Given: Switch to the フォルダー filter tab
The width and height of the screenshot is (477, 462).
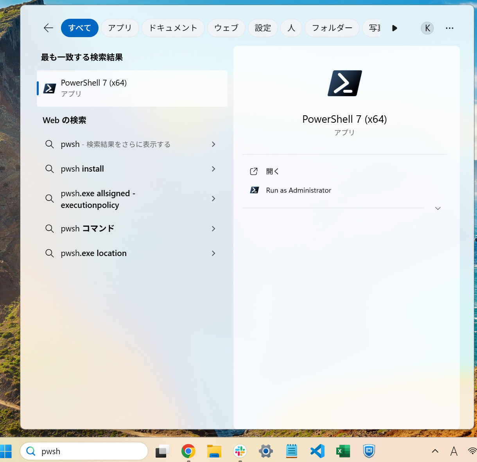Looking at the screenshot, I should pyautogui.click(x=332, y=28).
